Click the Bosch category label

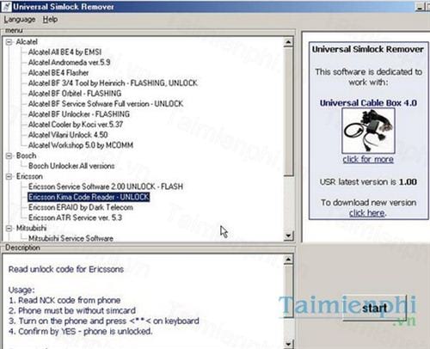[x=26, y=156]
